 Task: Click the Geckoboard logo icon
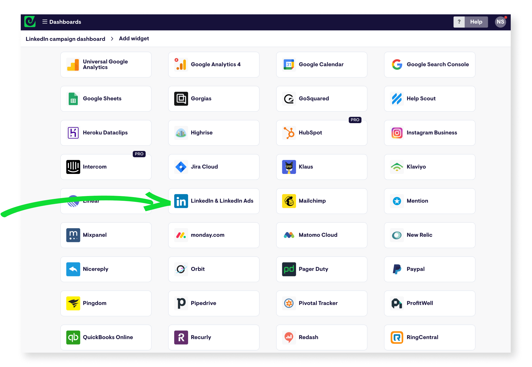(x=30, y=22)
